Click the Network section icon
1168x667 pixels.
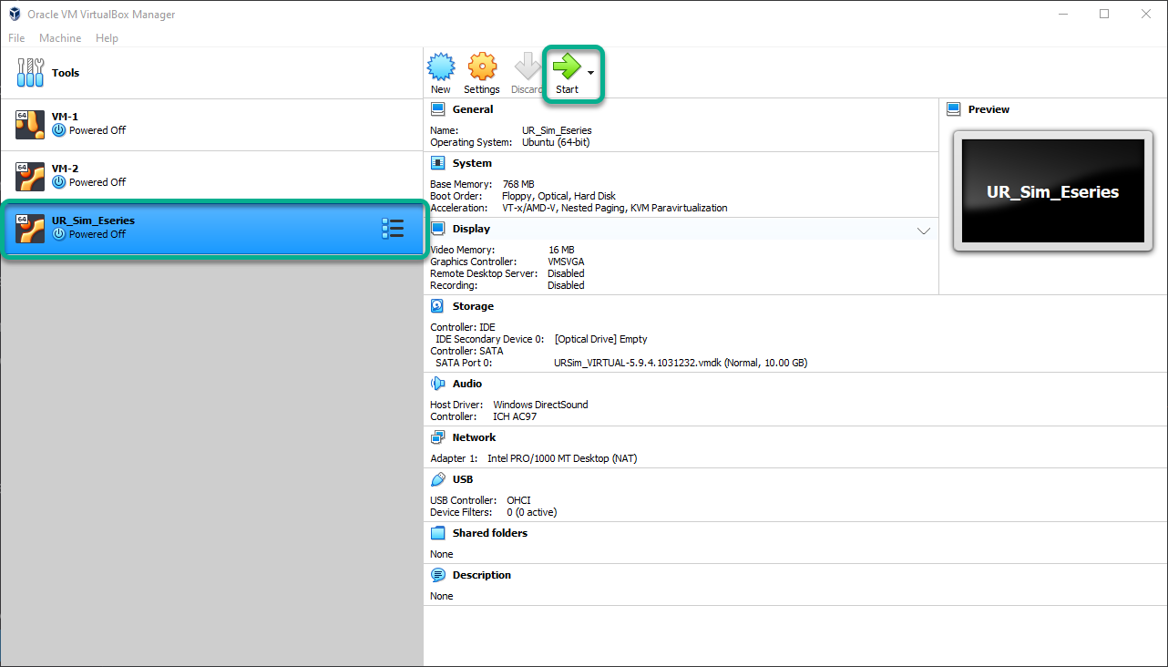(438, 437)
